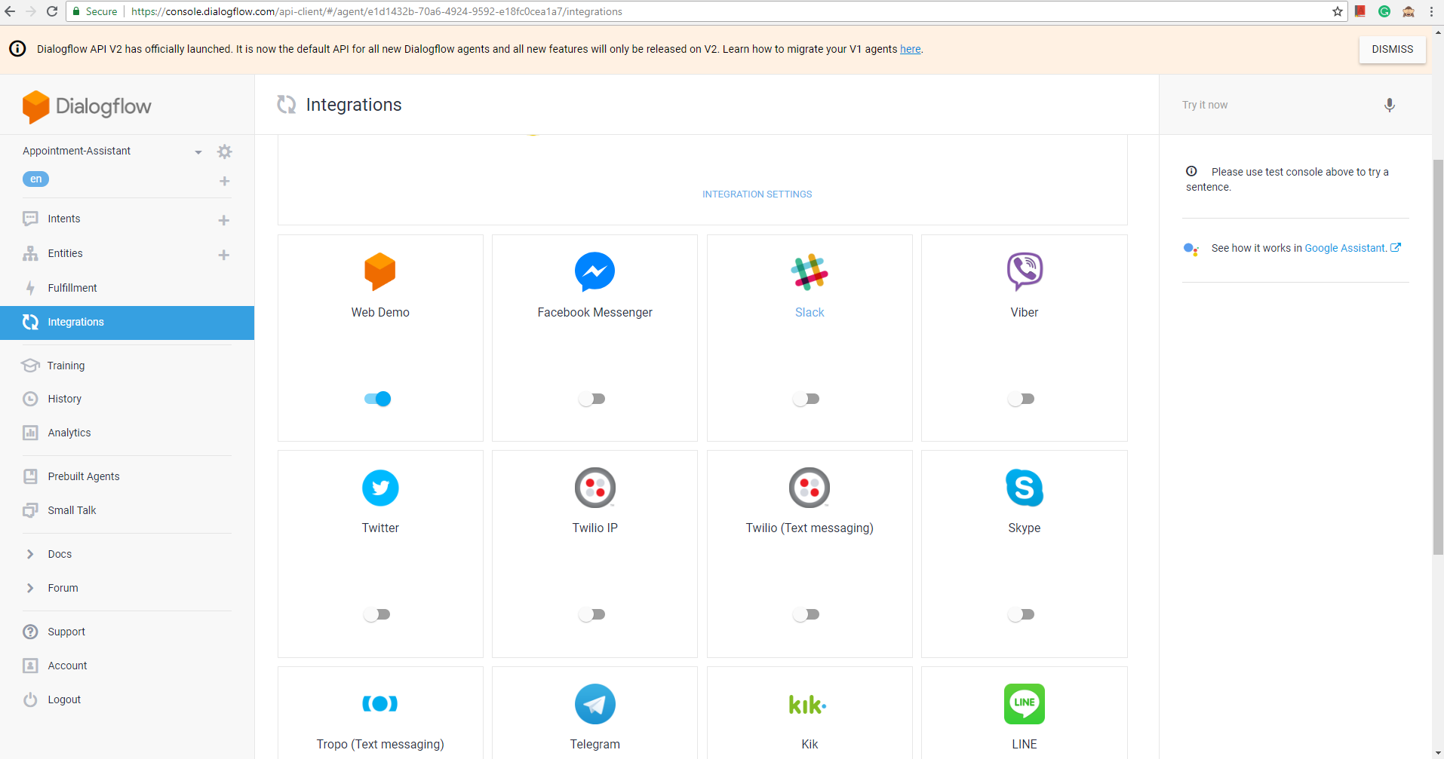Open Fulfillment in the sidebar
The image size is (1444, 759).
[72, 288]
